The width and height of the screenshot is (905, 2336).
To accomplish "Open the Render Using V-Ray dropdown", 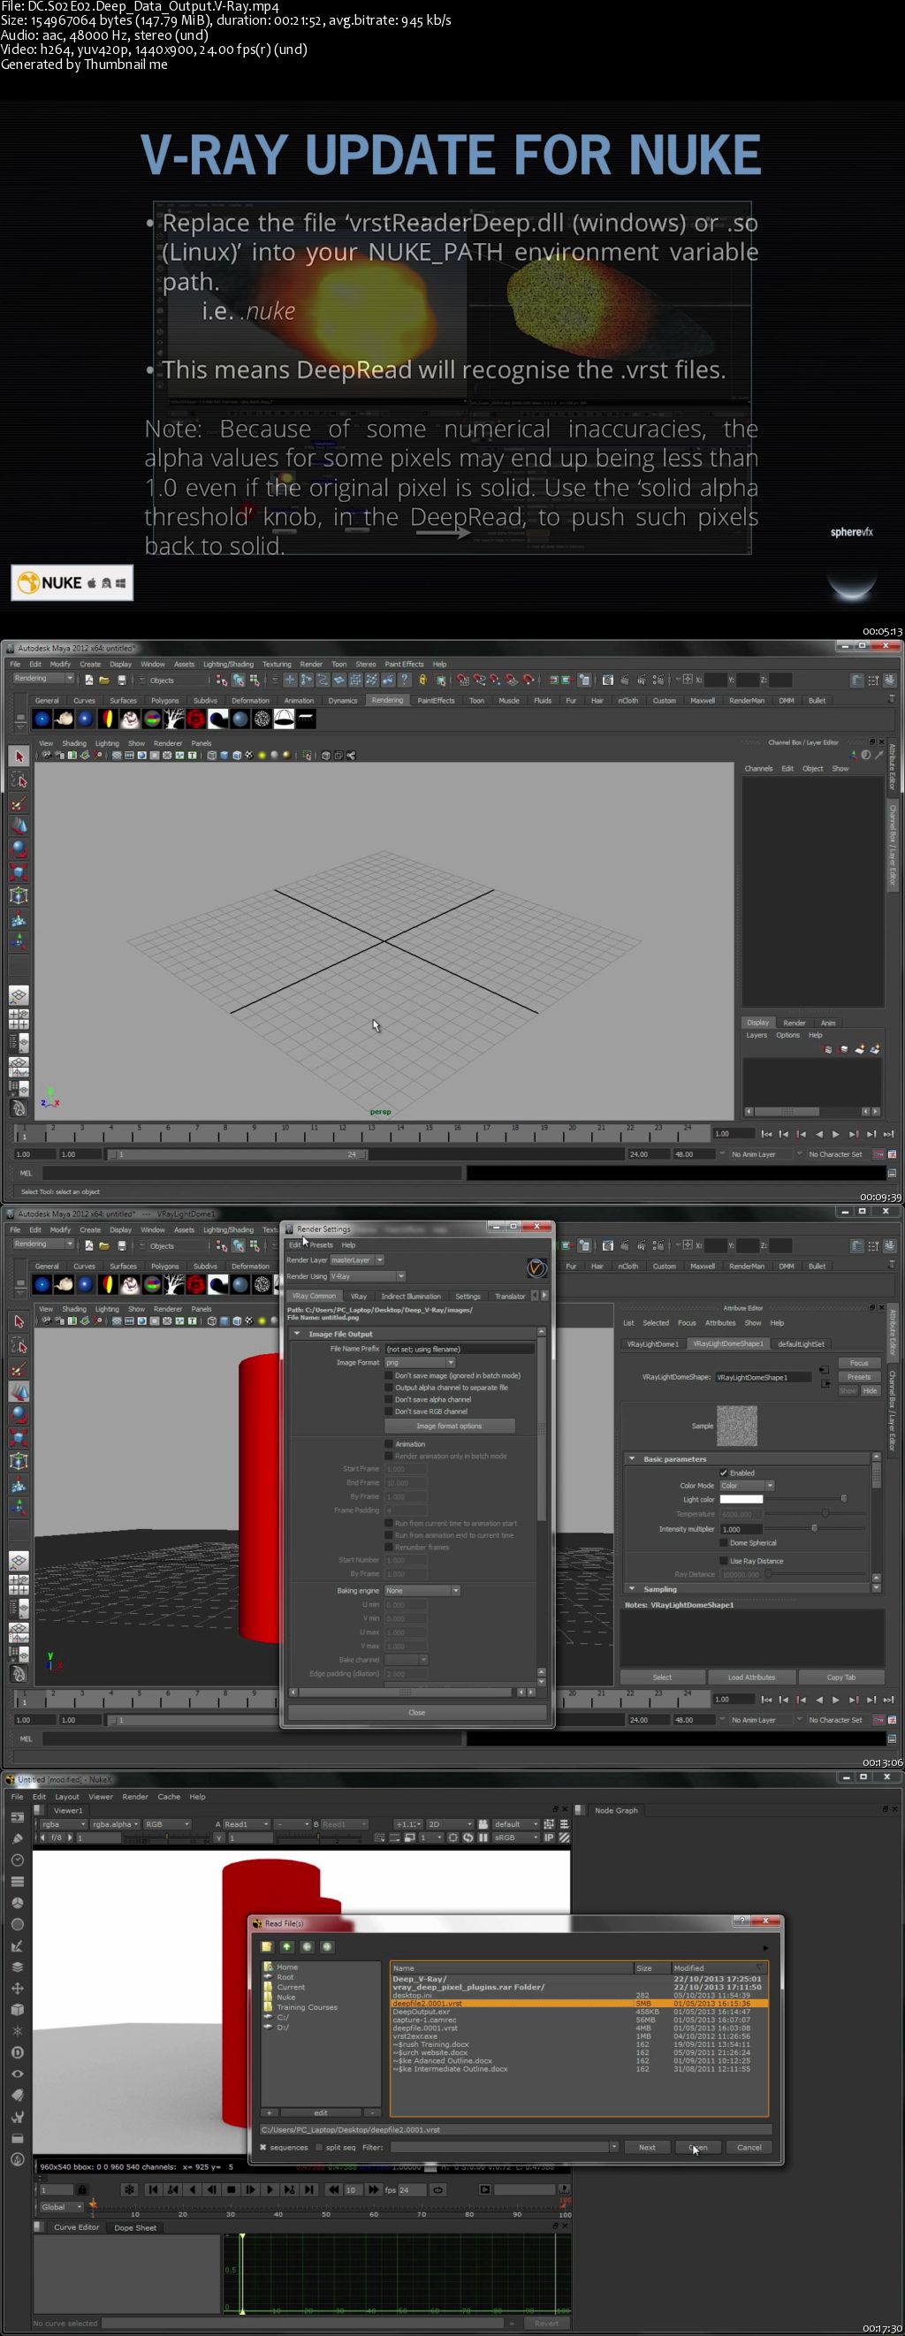I will click(x=368, y=1276).
